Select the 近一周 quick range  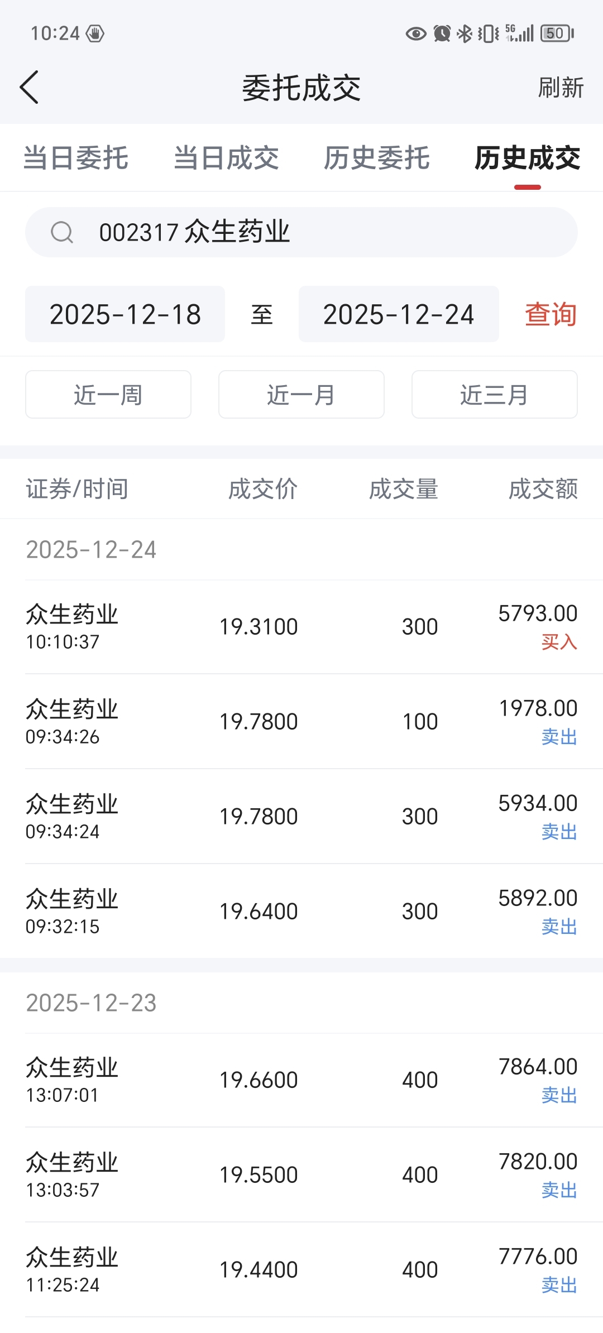(108, 395)
